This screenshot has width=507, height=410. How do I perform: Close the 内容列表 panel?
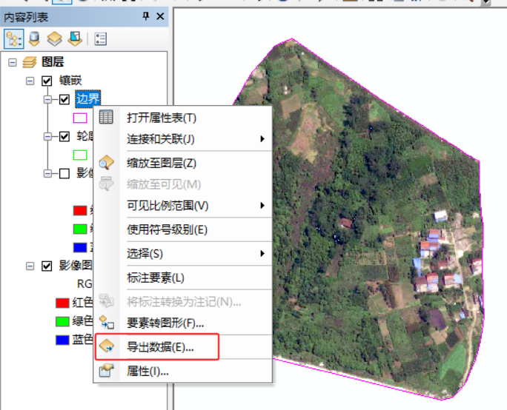160,16
